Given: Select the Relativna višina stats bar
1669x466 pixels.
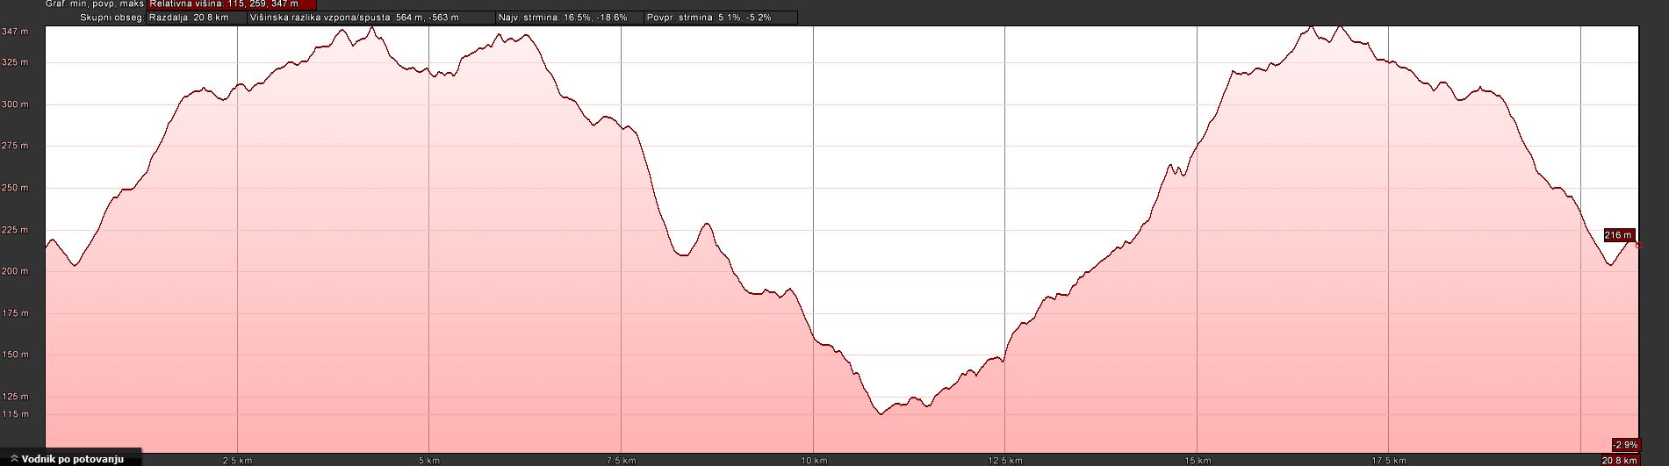Looking at the screenshot, I should 232,4.
